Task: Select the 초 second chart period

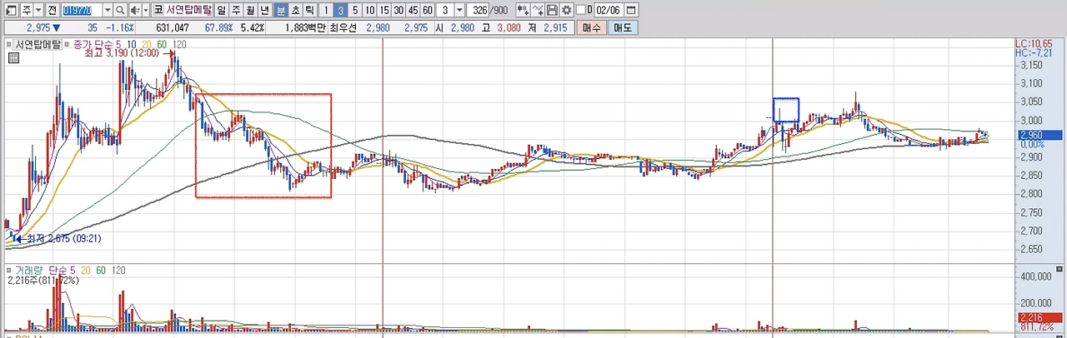Action: click(296, 10)
